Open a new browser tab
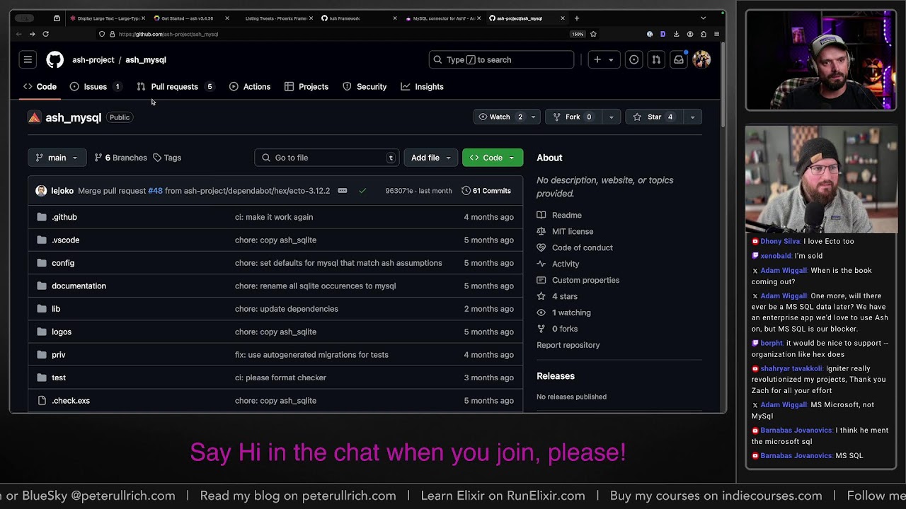Viewport: 906px width, 509px height. pos(576,18)
